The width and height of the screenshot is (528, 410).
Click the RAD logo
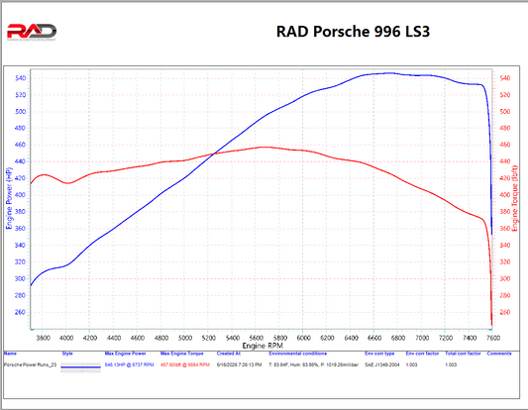point(32,33)
